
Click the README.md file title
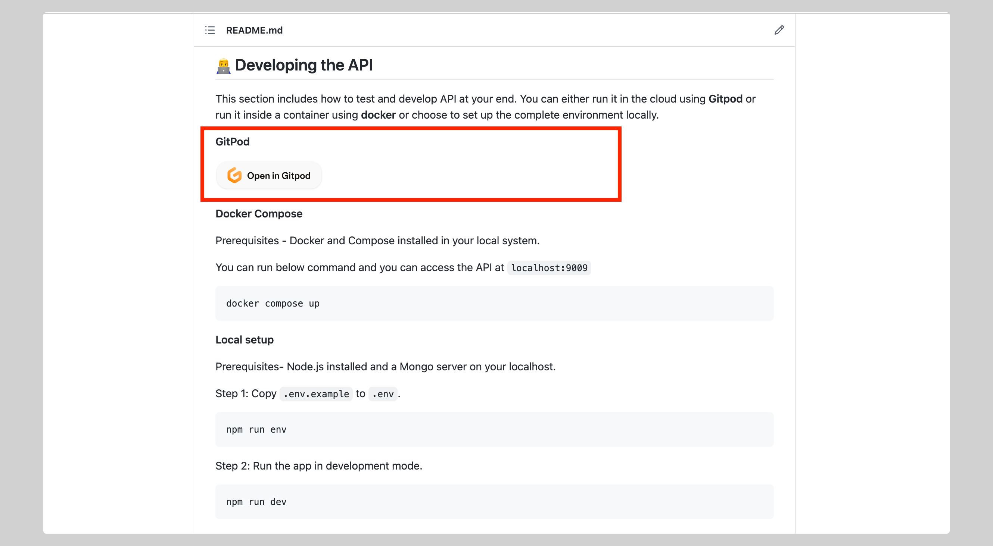tap(254, 30)
